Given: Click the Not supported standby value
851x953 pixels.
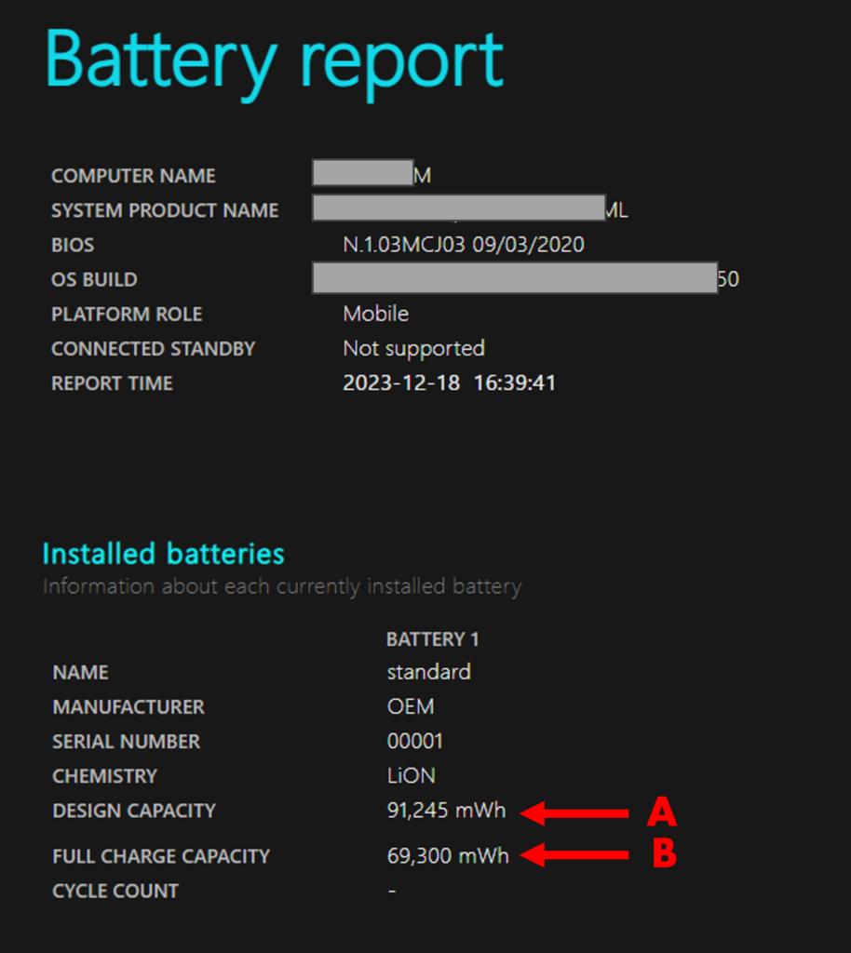Looking at the screenshot, I should tap(413, 348).
